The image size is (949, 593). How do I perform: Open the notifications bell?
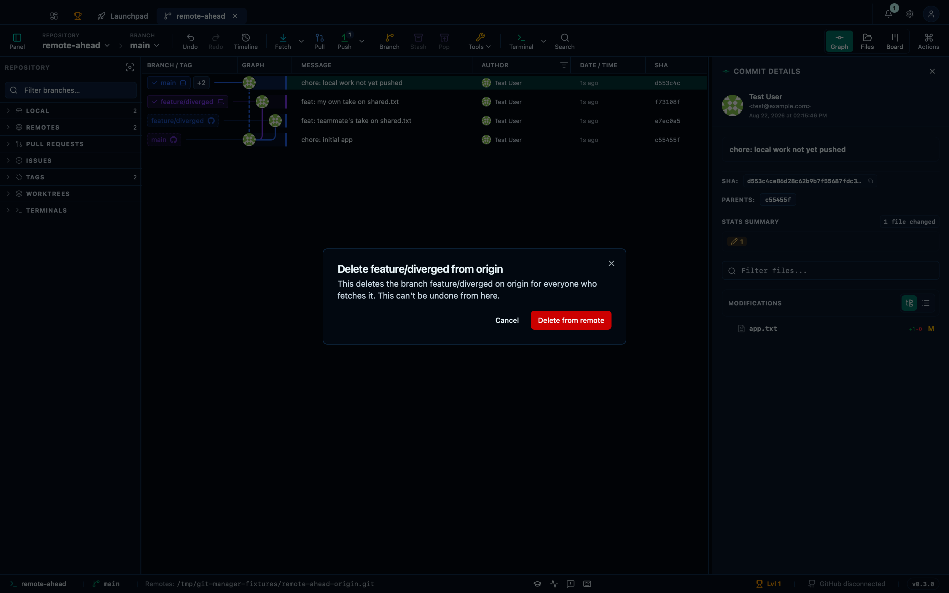pyautogui.click(x=889, y=14)
